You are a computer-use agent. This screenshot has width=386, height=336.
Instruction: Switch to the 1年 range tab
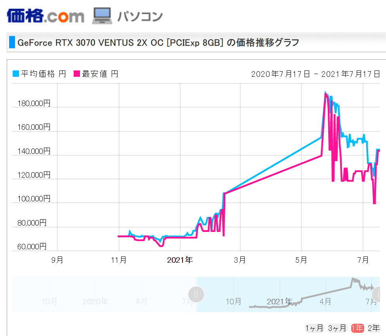357,328
